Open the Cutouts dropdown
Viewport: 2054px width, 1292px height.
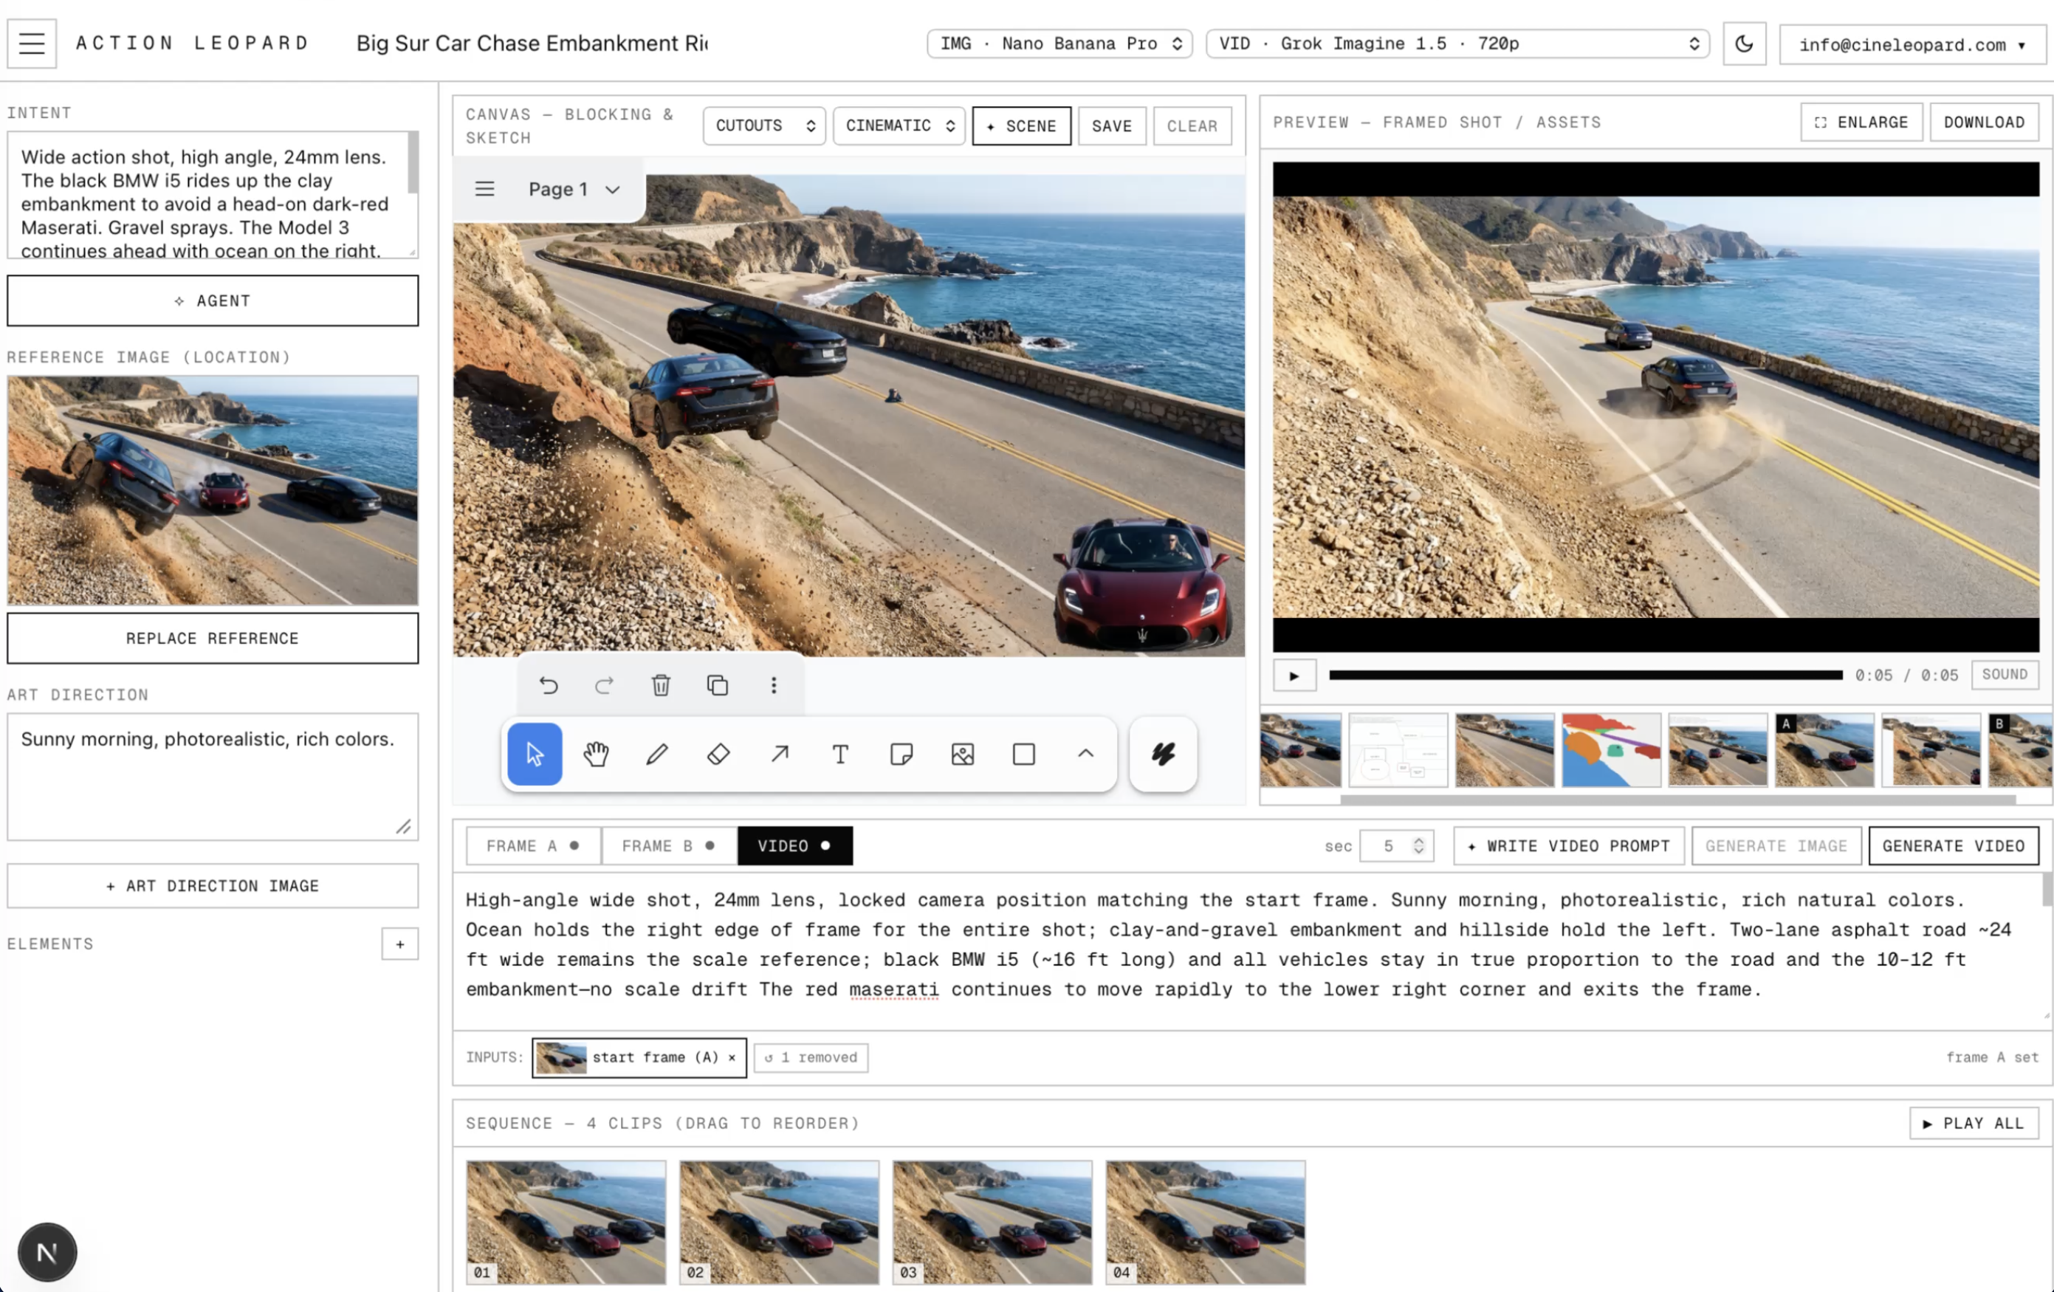point(764,126)
